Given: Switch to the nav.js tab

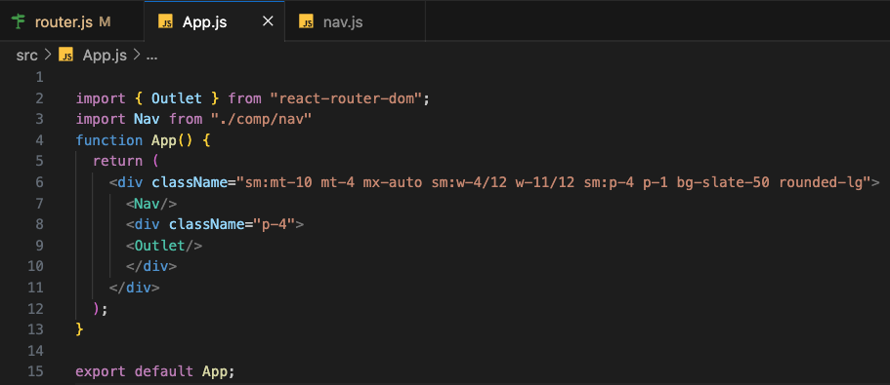Looking at the screenshot, I should [x=355, y=21].
